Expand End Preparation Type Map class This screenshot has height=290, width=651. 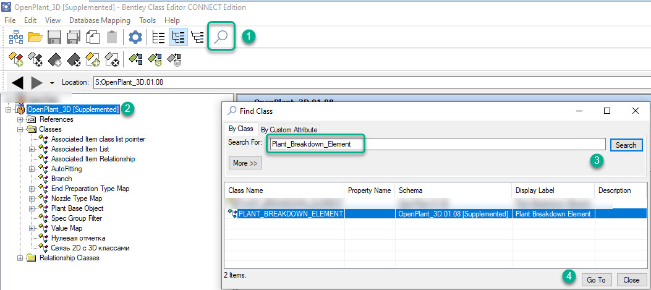click(32, 189)
